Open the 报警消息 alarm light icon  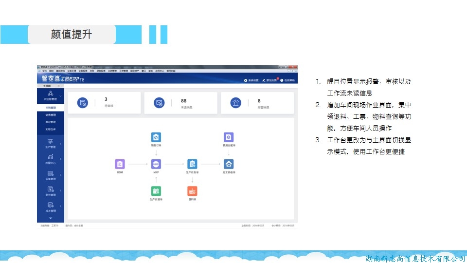point(236,103)
